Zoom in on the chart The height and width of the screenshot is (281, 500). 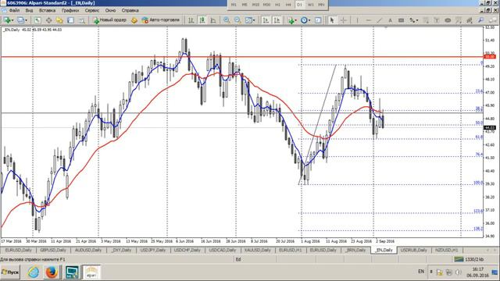tap(227, 20)
